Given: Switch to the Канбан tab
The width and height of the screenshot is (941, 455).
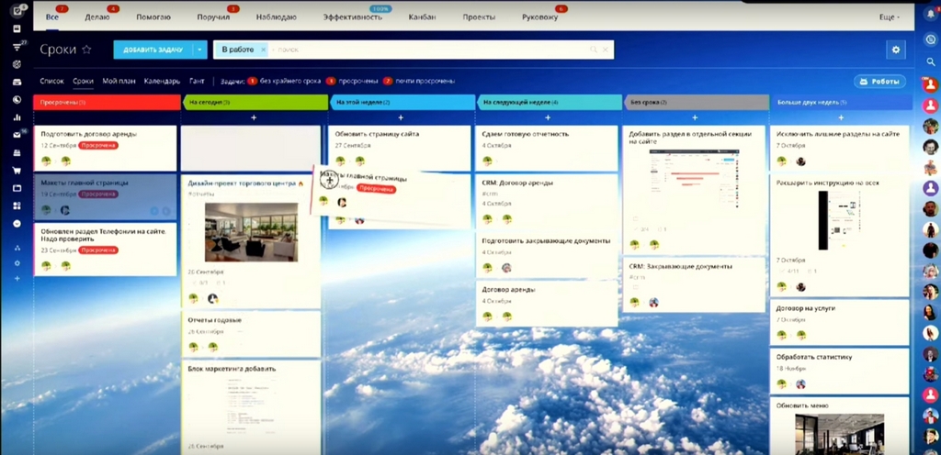Looking at the screenshot, I should [422, 17].
